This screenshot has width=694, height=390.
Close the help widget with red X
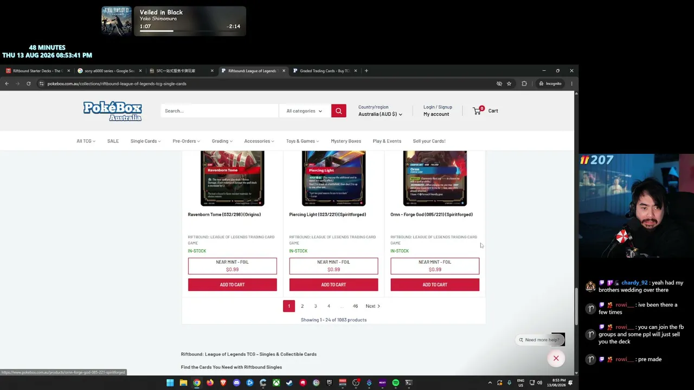tap(556, 358)
